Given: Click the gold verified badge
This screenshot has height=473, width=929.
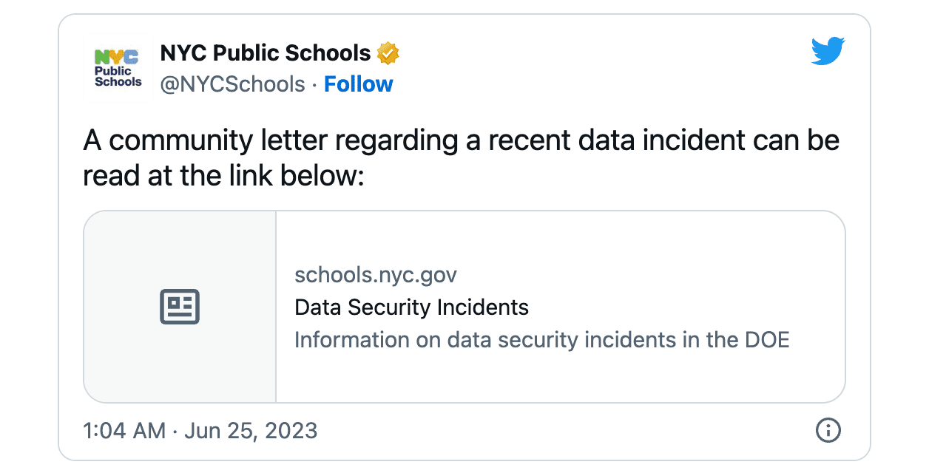Looking at the screenshot, I should point(388,53).
